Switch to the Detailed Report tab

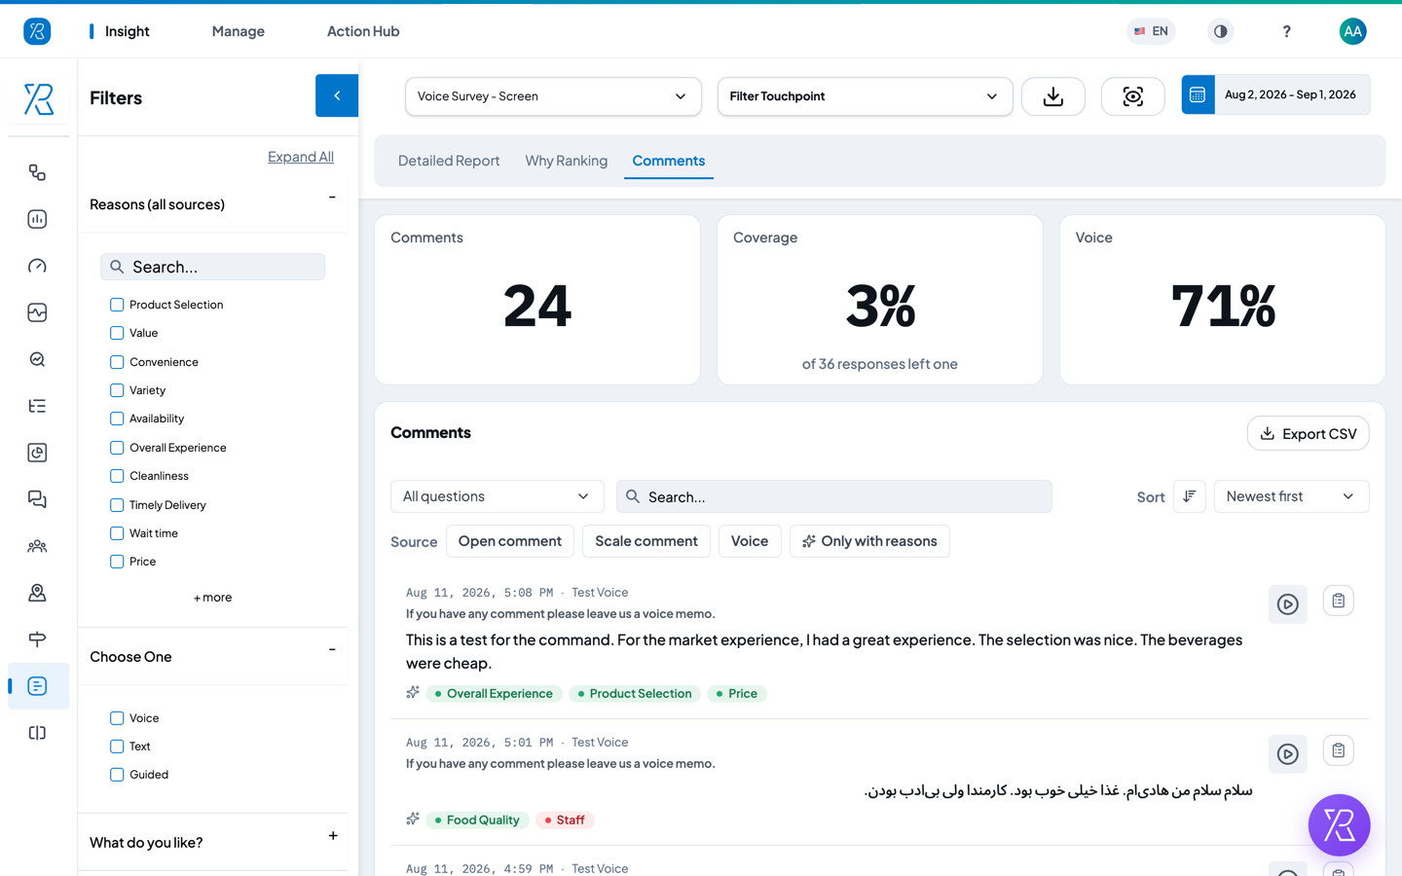[x=449, y=161]
